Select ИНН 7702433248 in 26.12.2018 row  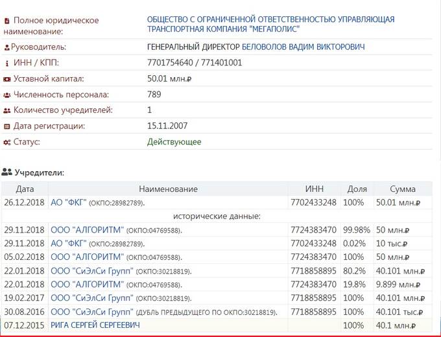click(313, 202)
